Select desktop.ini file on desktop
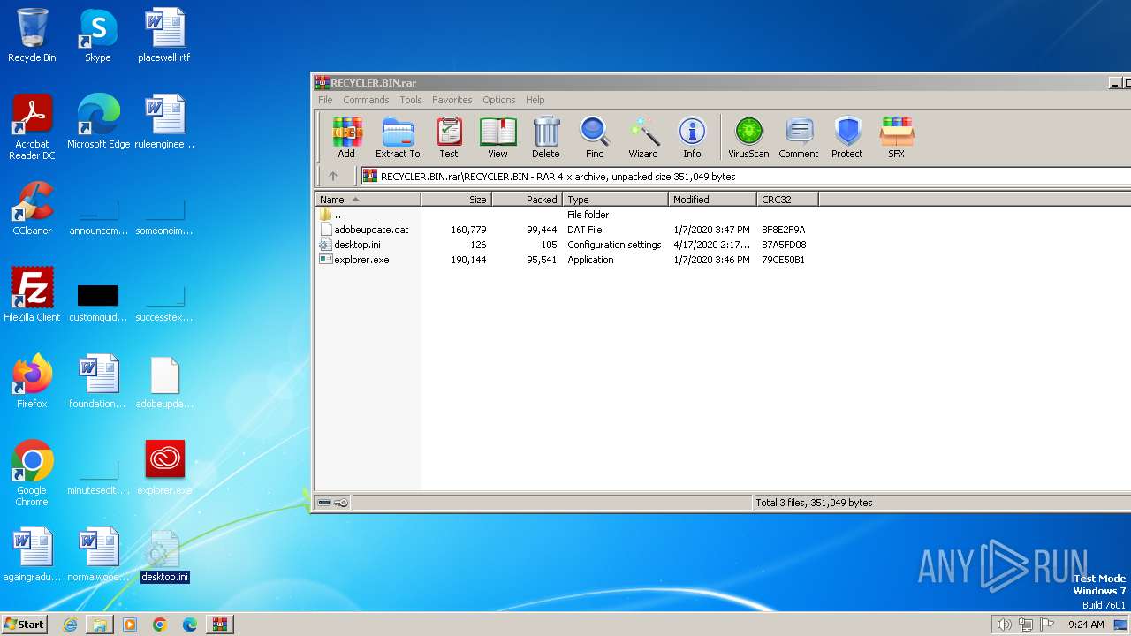The width and height of the screenshot is (1131, 636). pyautogui.click(x=164, y=556)
